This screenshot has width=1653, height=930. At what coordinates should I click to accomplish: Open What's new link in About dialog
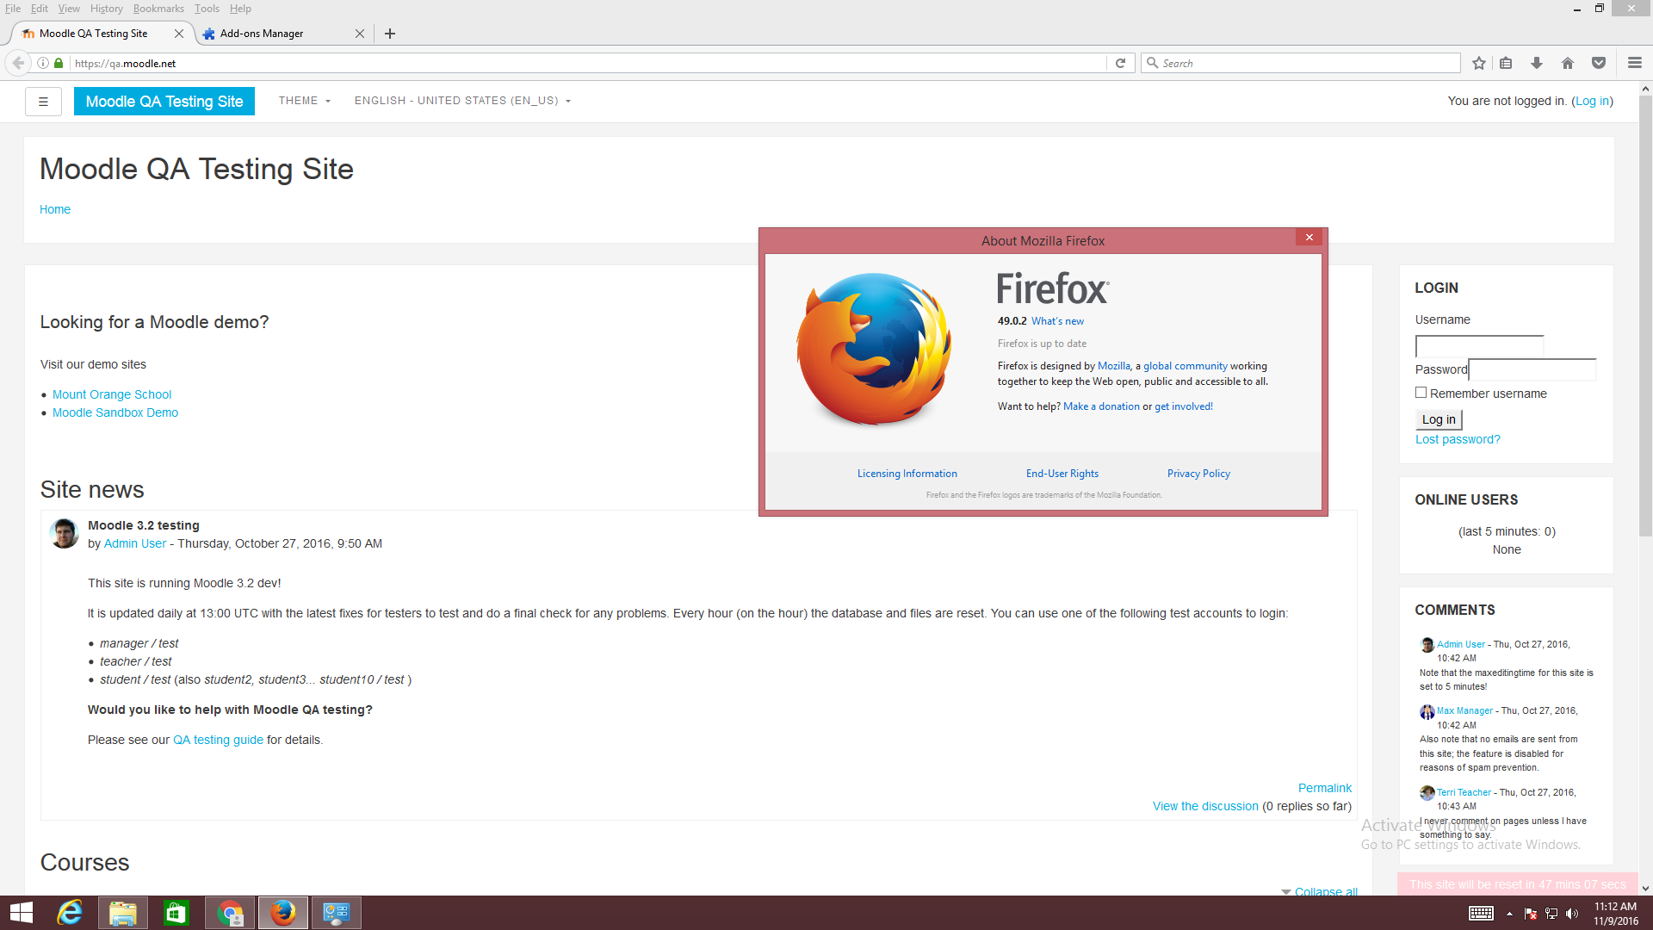click(1057, 321)
